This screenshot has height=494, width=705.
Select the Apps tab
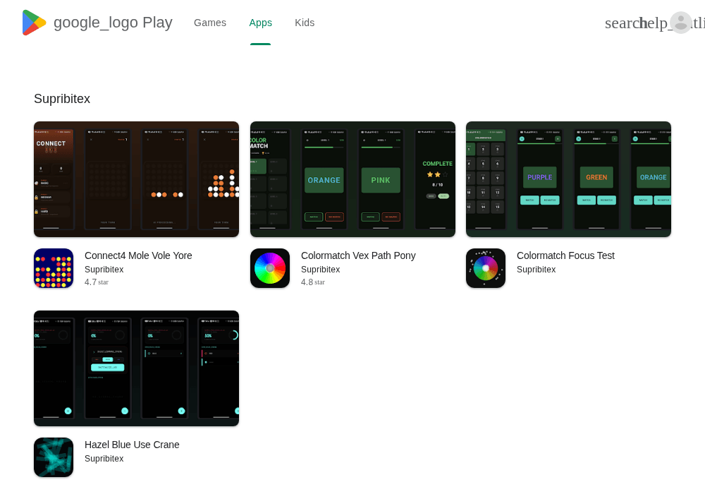pyautogui.click(x=260, y=23)
